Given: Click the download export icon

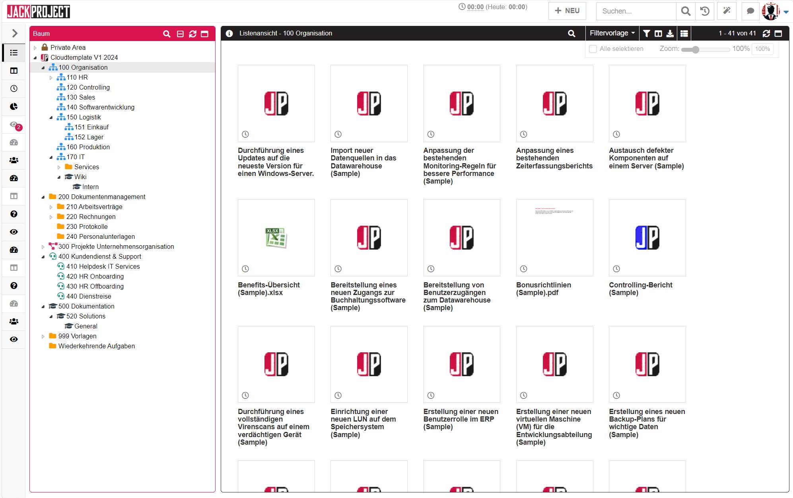Looking at the screenshot, I should click(670, 33).
